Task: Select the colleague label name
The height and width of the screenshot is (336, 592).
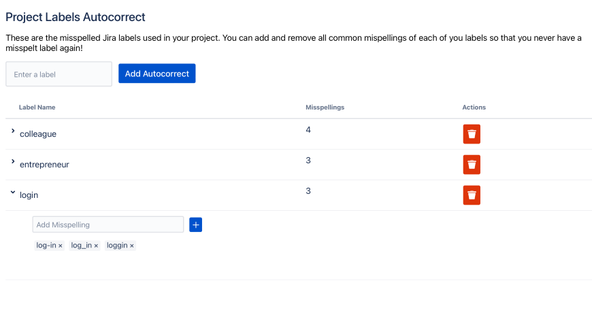Action: coord(38,134)
